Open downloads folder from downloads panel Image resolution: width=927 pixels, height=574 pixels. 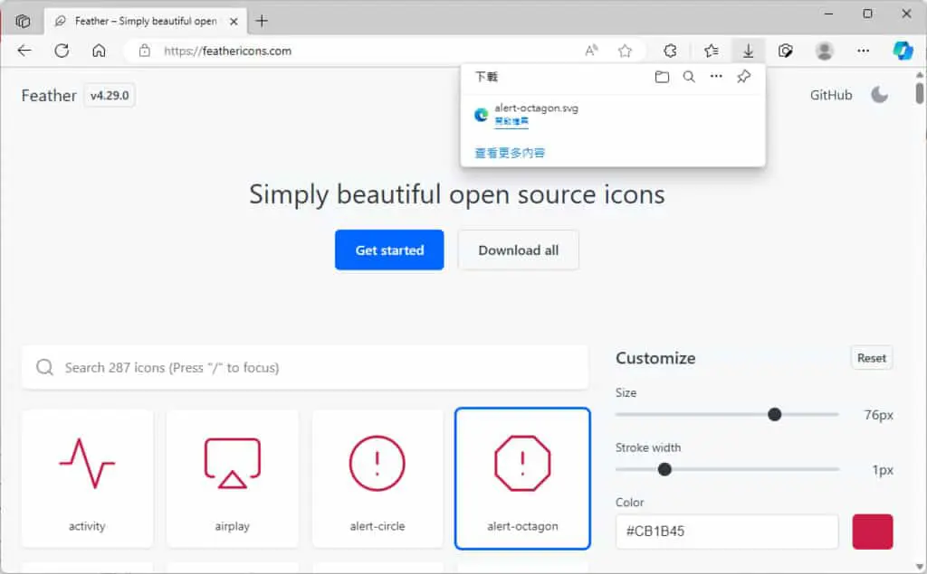tap(662, 77)
